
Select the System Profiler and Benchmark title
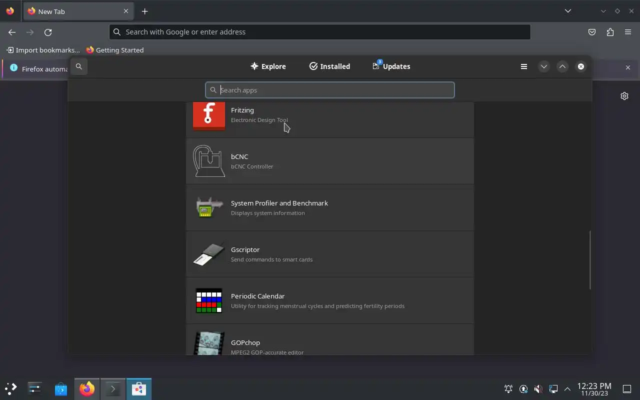[279, 203]
